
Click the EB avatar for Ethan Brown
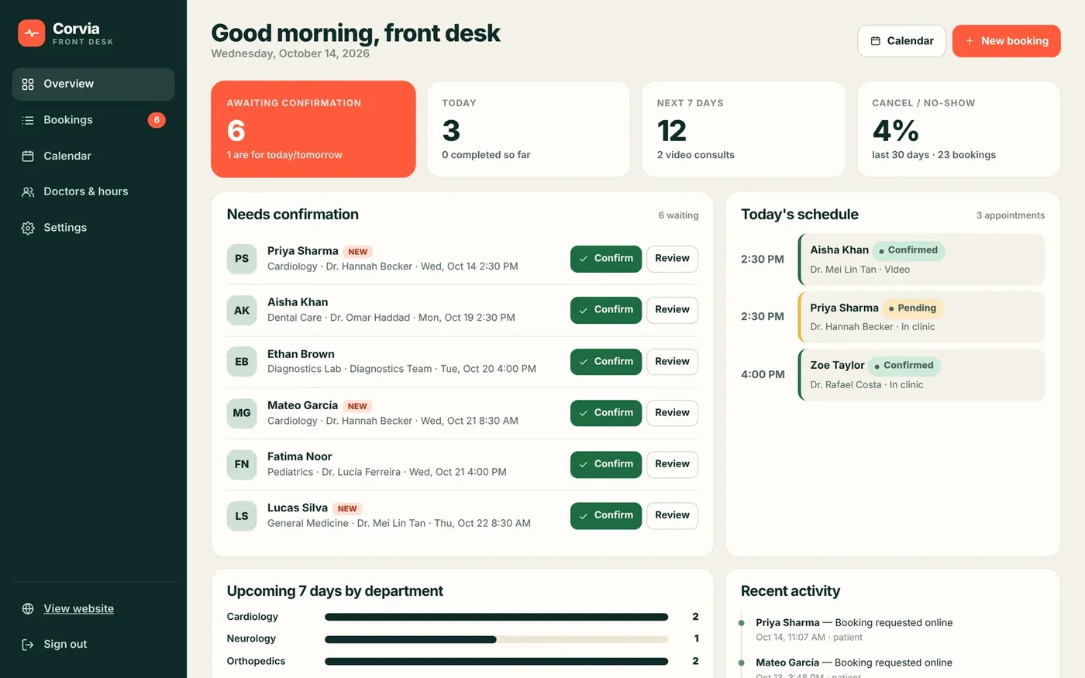(242, 362)
